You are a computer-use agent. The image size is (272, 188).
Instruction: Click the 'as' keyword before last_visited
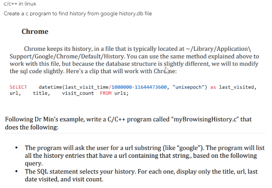[213, 87]
